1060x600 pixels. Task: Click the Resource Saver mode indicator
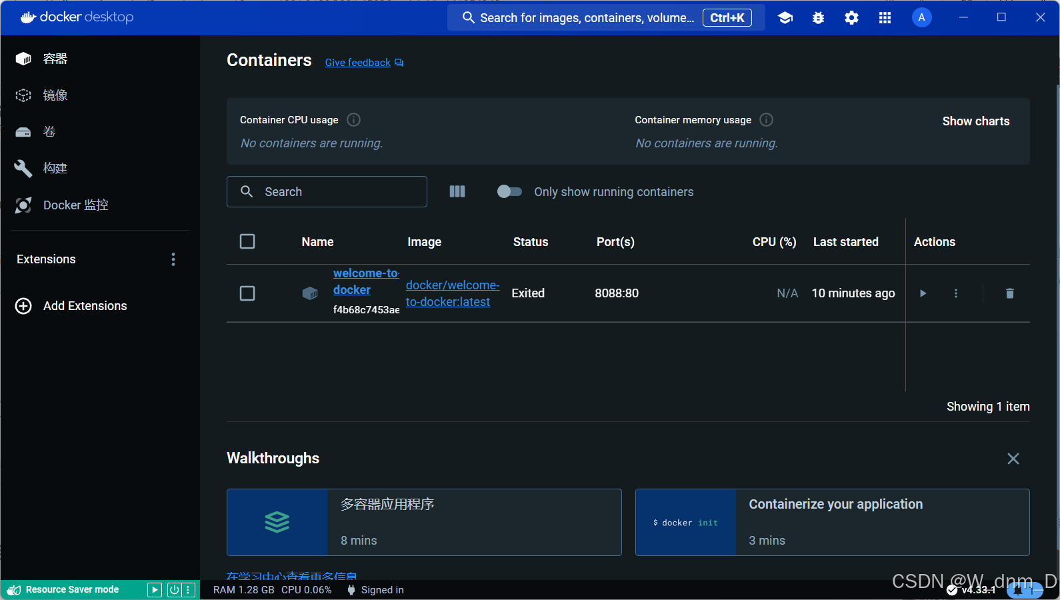[x=64, y=590]
